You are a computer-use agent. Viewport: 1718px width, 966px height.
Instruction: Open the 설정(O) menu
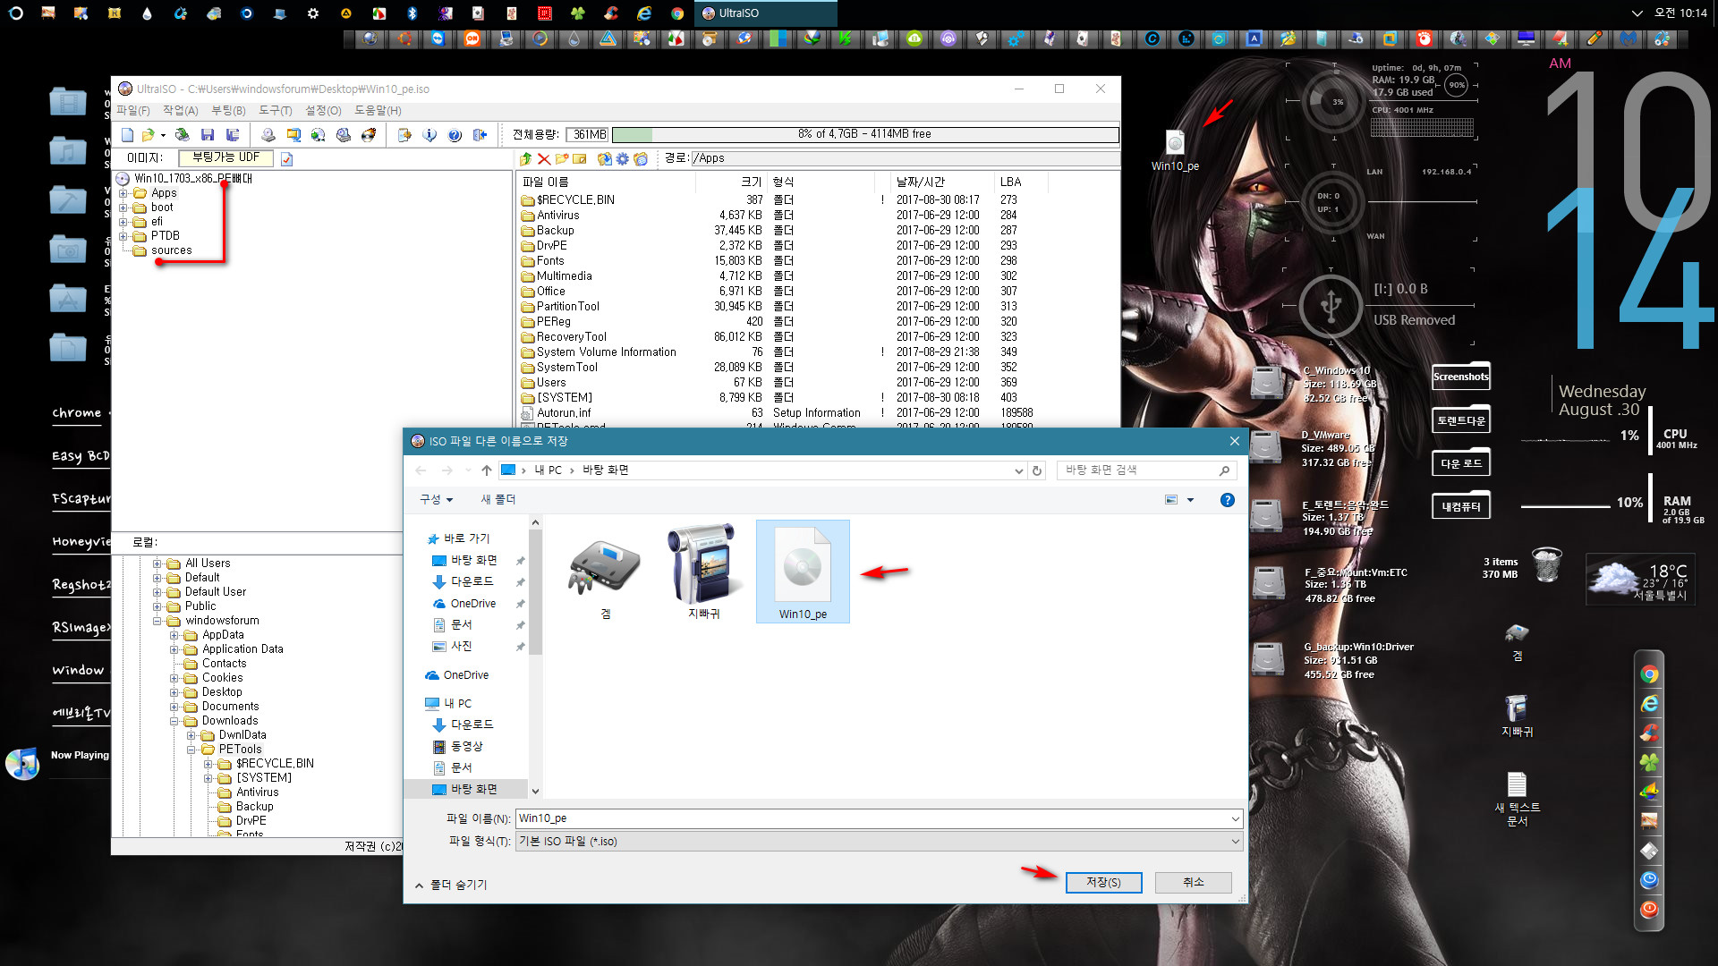click(x=323, y=111)
